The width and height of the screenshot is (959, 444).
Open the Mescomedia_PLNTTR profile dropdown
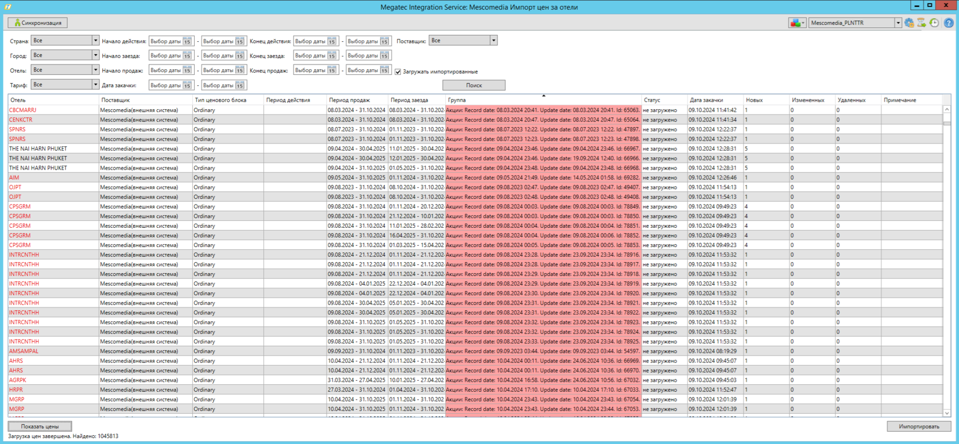897,23
